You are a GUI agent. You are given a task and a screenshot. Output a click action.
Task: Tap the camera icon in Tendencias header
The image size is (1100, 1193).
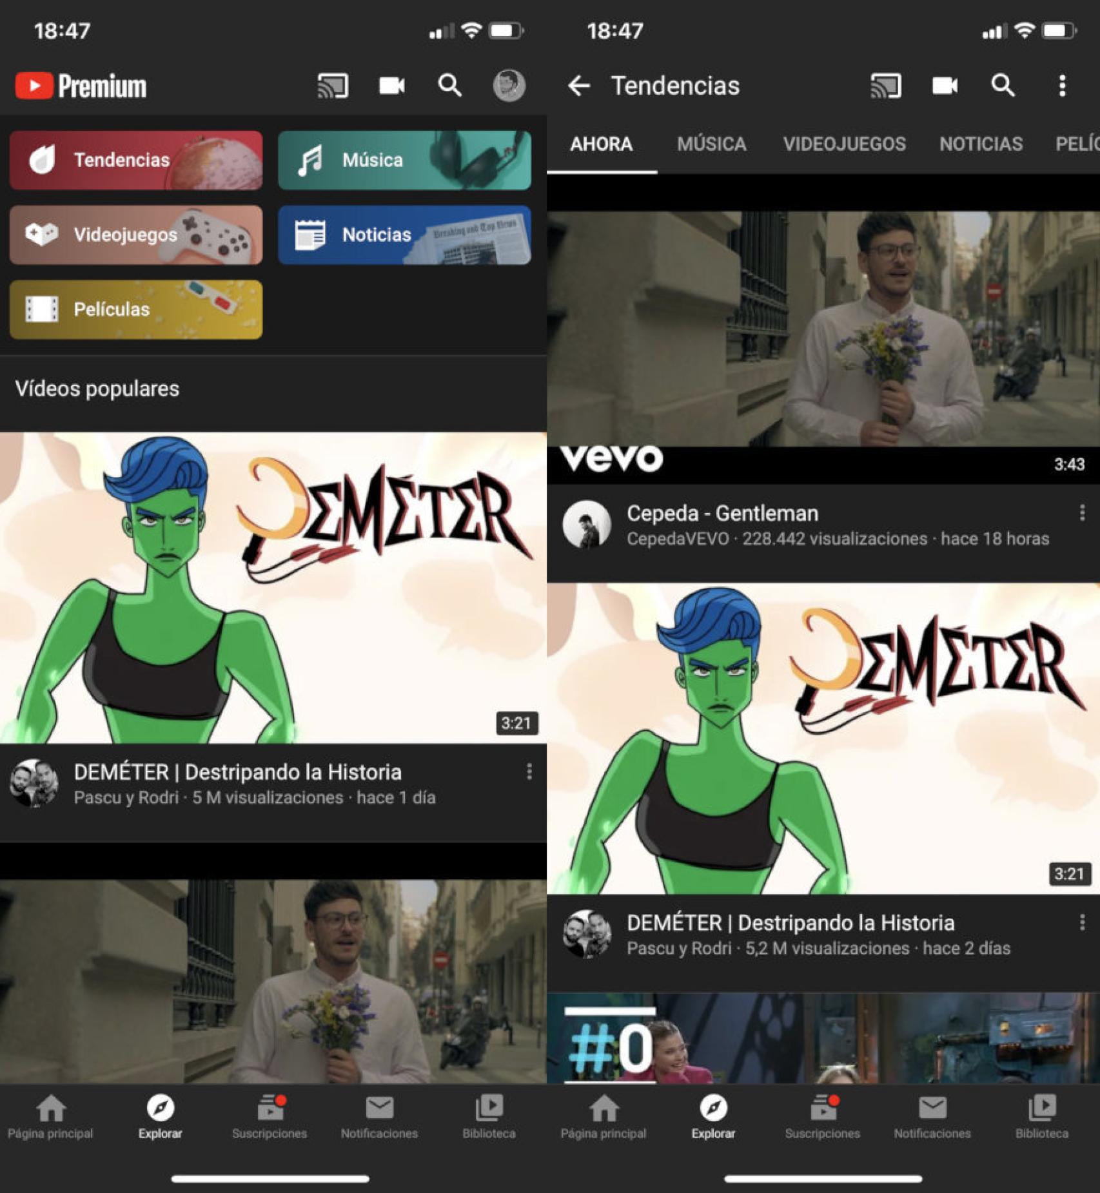pos(945,86)
